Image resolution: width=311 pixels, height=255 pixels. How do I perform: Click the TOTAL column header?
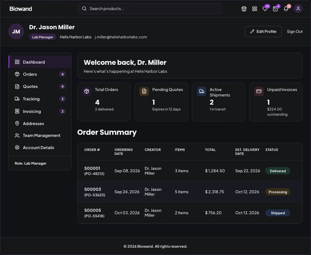pos(210,150)
